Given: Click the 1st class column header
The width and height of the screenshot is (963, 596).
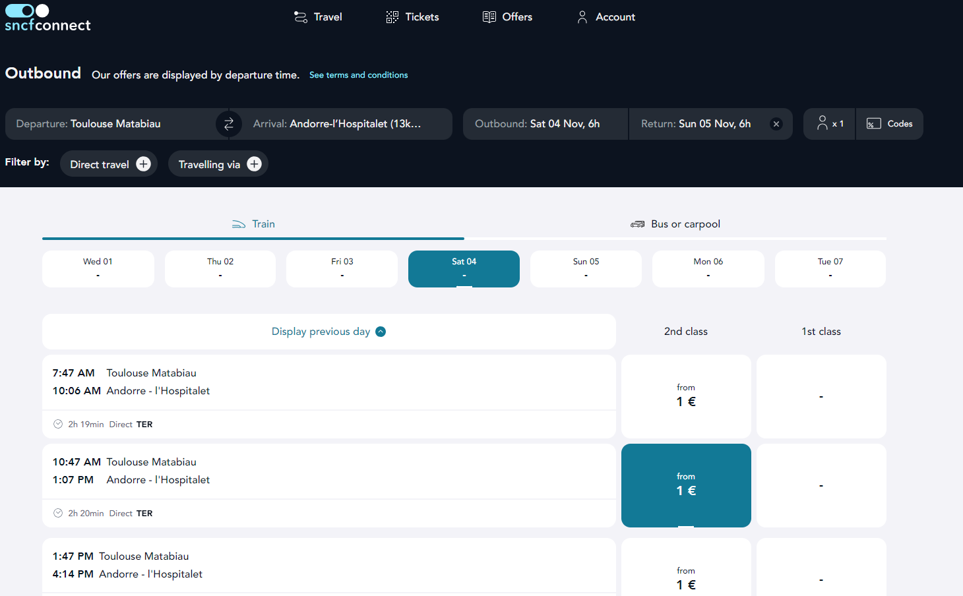Looking at the screenshot, I should tap(821, 332).
